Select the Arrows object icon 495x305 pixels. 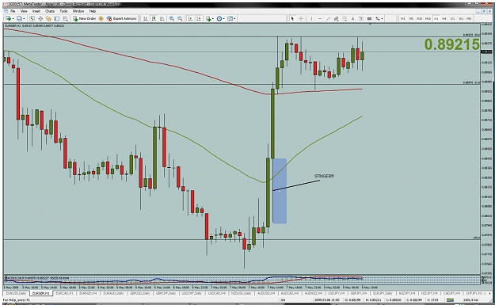click(378, 19)
